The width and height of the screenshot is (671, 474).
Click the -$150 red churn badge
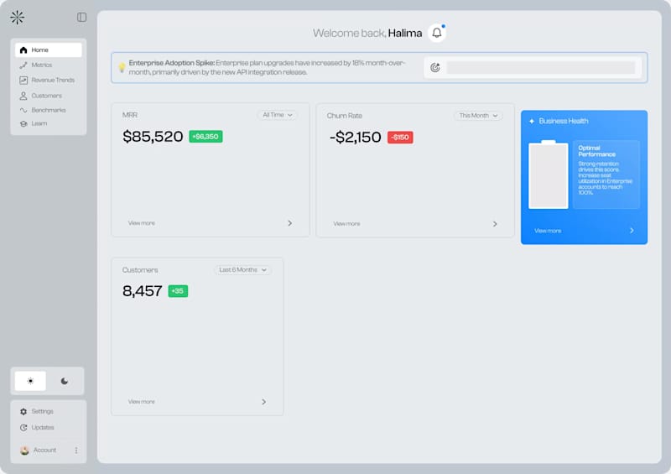(x=400, y=138)
